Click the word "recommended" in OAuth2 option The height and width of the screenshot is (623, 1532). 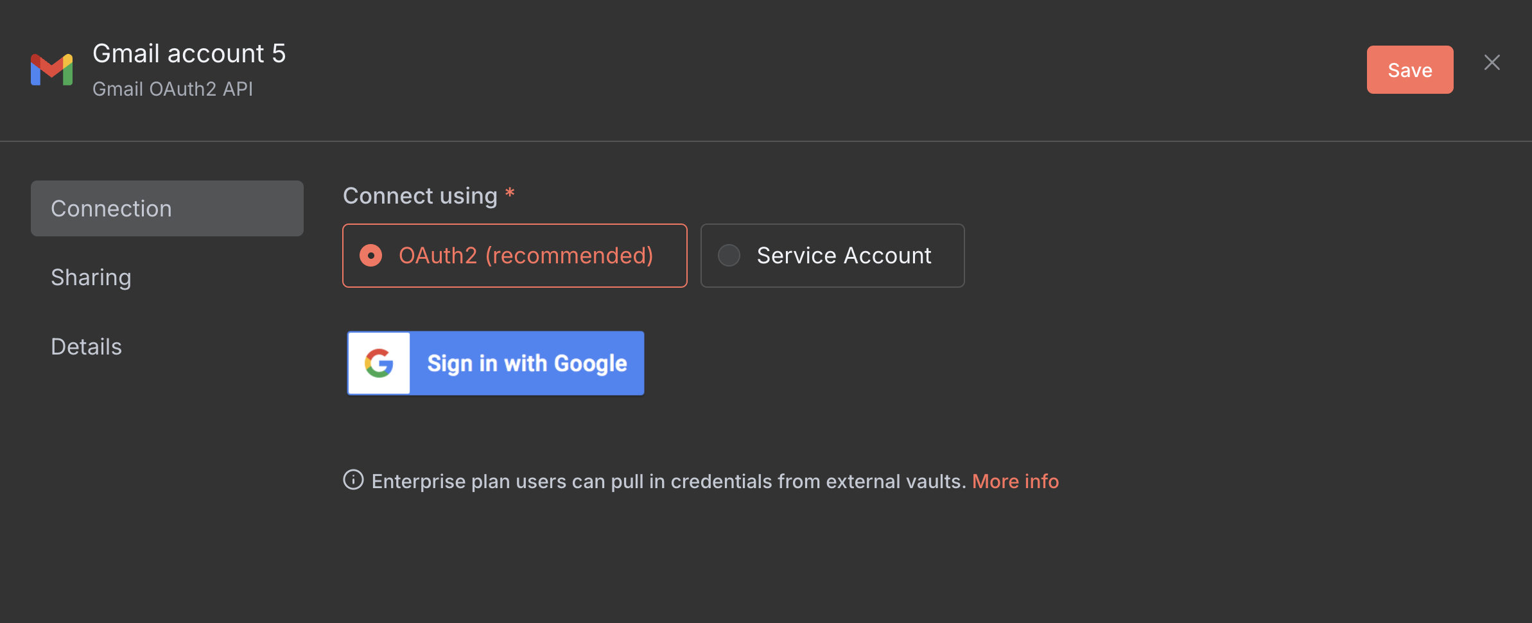(x=569, y=256)
